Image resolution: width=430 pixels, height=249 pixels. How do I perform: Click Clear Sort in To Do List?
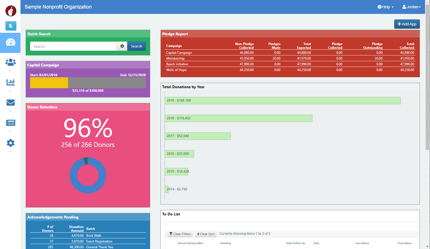pos(206,234)
